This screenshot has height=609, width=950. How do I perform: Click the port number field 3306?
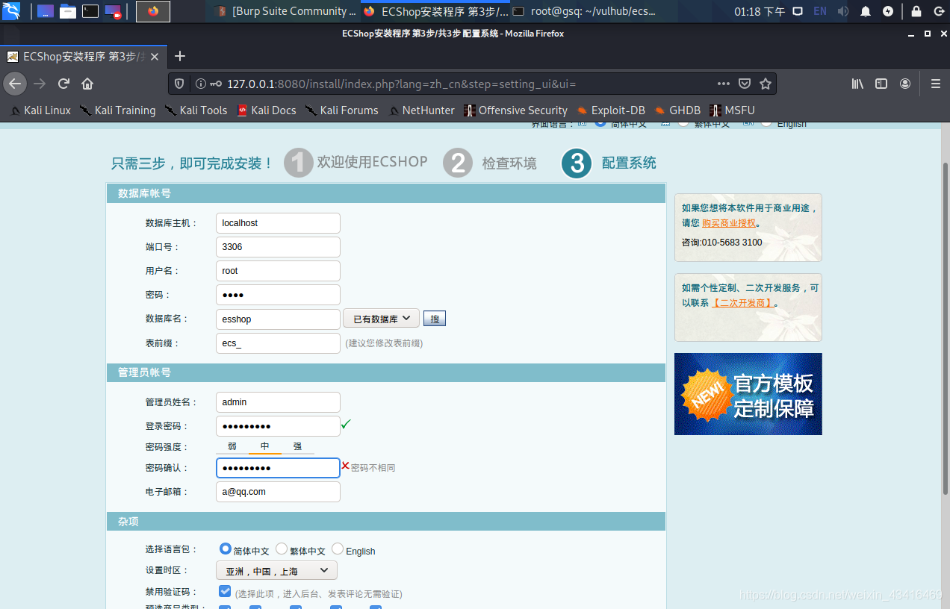pyautogui.click(x=278, y=247)
